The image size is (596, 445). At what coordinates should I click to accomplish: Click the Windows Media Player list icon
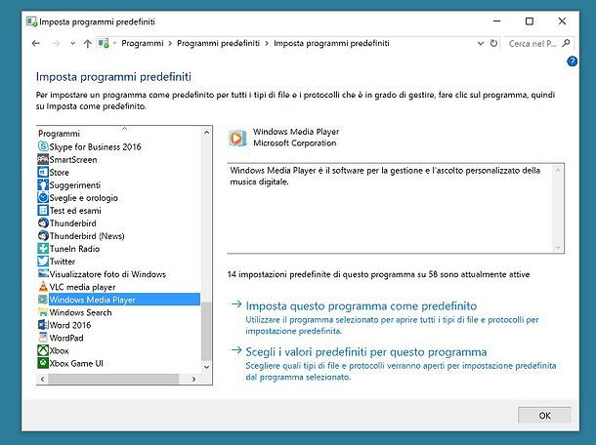tap(43, 300)
